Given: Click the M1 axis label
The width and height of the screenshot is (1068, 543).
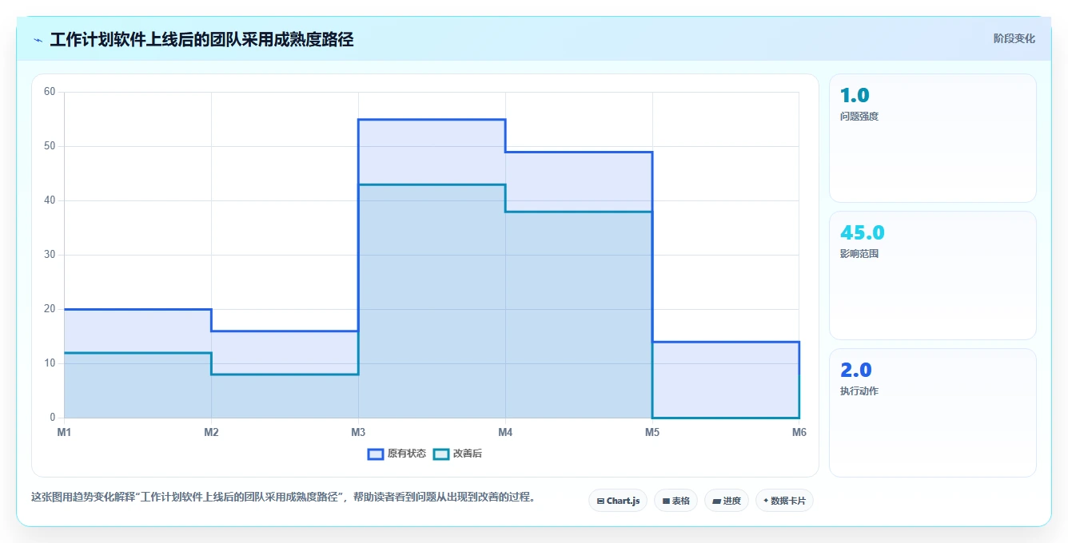Looking at the screenshot, I should [x=64, y=432].
